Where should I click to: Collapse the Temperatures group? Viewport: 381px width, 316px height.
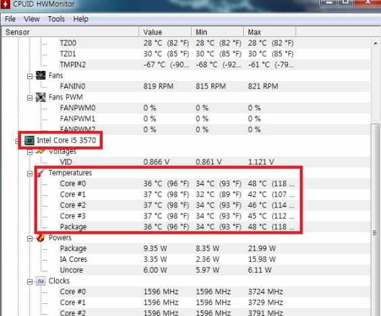click(30, 174)
